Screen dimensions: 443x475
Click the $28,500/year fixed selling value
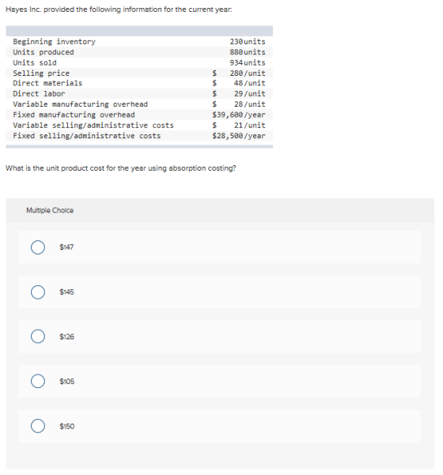239,136
